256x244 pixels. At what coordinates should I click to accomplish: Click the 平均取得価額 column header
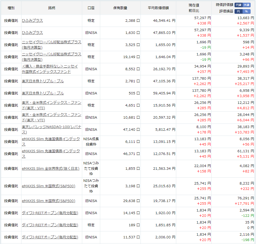pos(158,8)
